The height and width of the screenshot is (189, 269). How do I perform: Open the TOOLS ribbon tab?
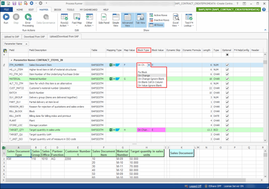coord(71,10)
